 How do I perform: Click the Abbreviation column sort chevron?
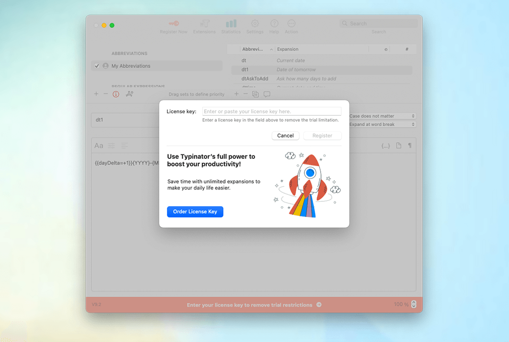tap(271, 49)
